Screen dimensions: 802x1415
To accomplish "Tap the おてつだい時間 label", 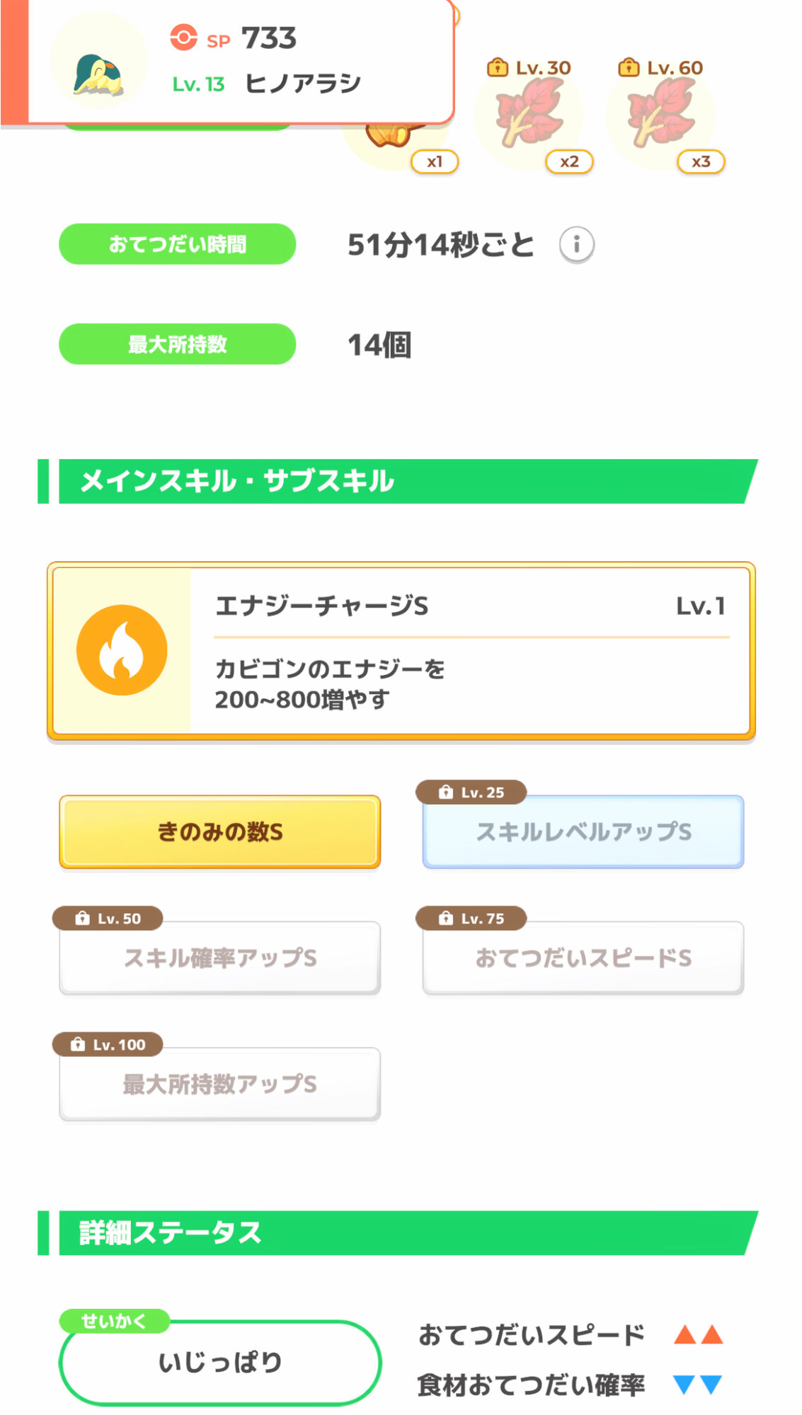I will (177, 245).
